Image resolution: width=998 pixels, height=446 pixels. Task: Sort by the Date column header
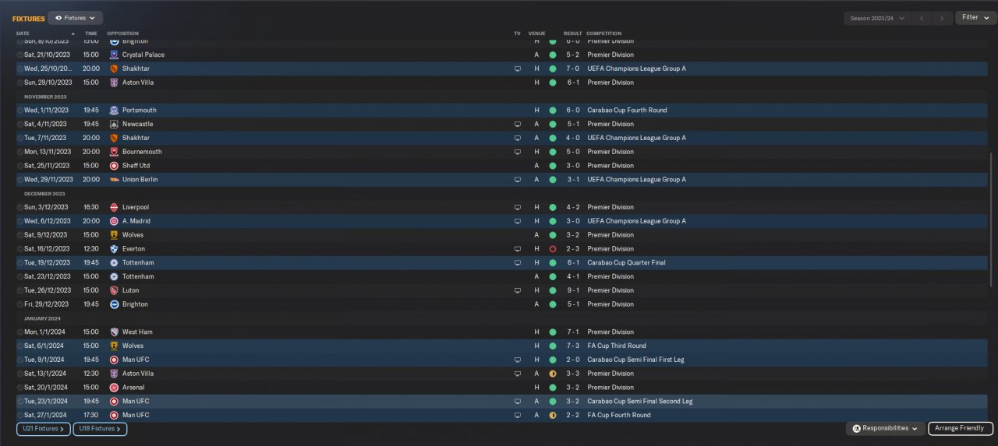pos(23,33)
